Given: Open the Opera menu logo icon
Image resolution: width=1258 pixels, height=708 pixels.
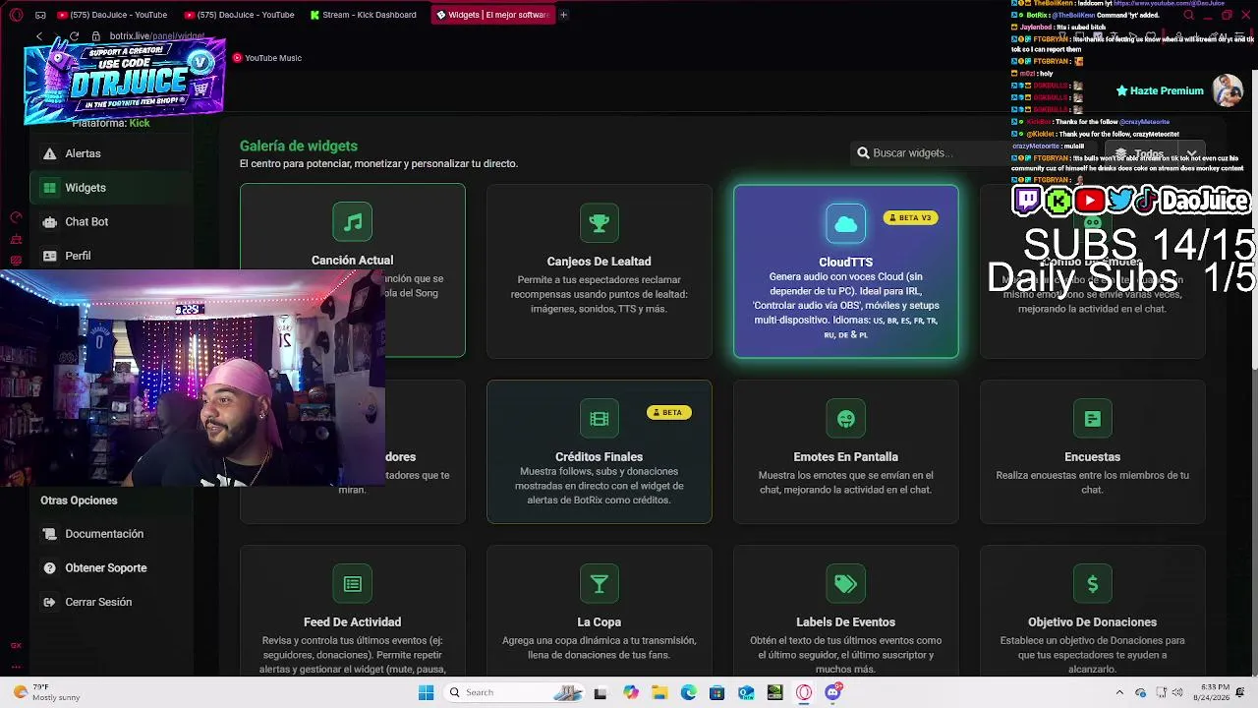Looking at the screenshot, I should point(16,15).
